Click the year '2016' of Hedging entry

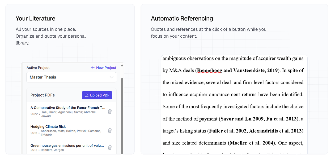pyautogui.click(x=34, y=133)
